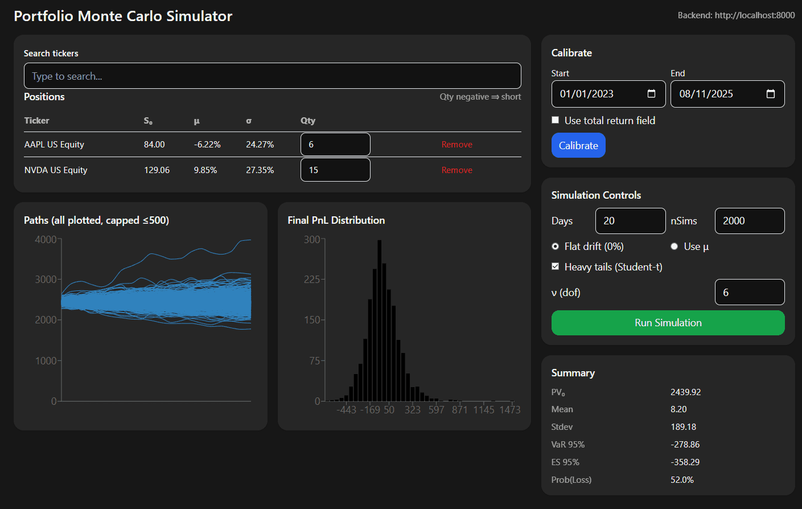Click the Calibrate button
The height and width of the screenshot is (509, 802).
578,145
